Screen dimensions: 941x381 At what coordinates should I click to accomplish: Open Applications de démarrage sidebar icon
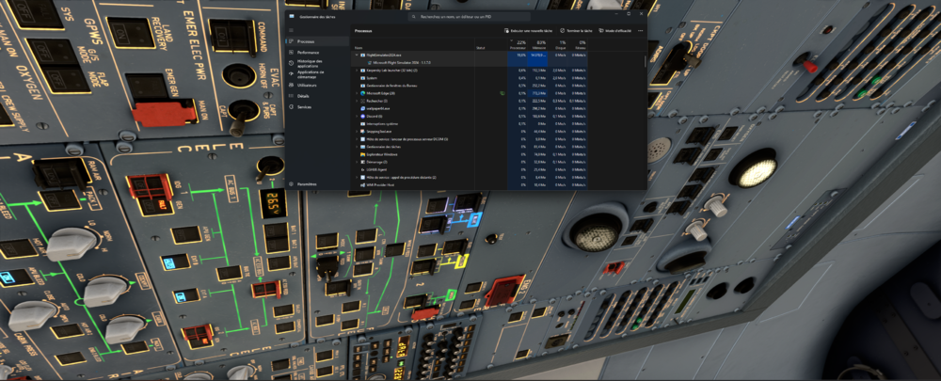(x=292, y=73)
